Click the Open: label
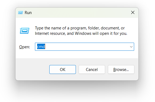 tap(24, 47)
